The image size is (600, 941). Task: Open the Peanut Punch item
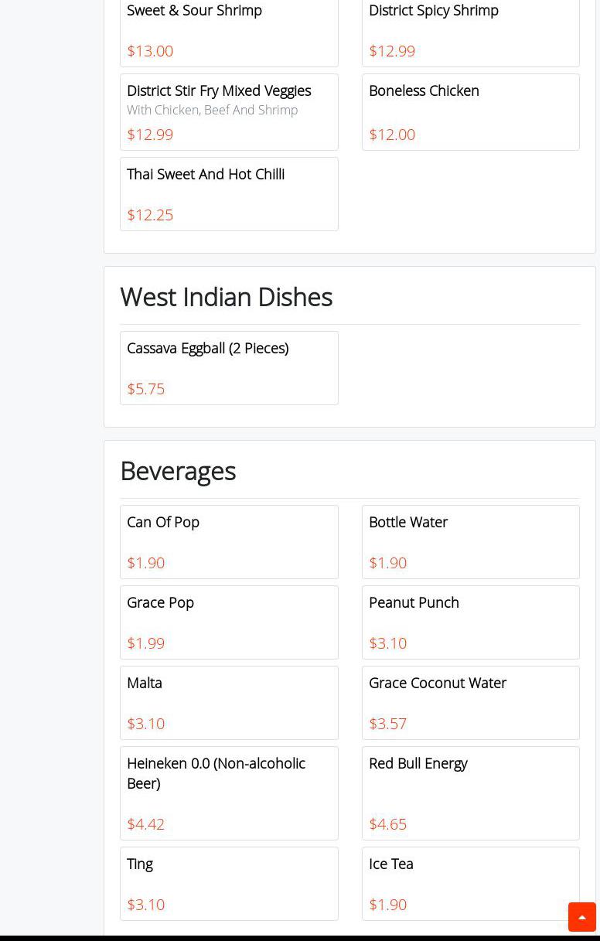point(470,622)
